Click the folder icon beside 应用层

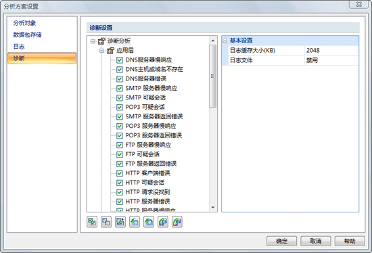point(110,50)
